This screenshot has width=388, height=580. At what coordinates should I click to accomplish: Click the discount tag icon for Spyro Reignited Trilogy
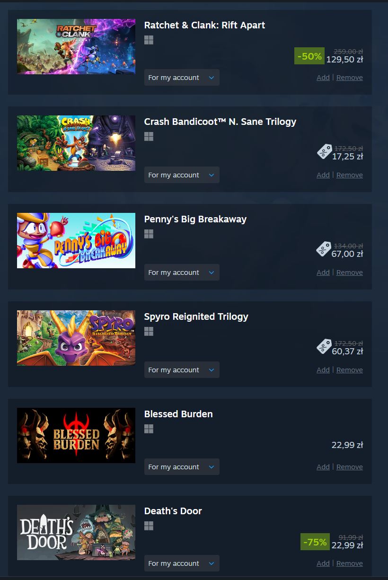coord(324,347)
